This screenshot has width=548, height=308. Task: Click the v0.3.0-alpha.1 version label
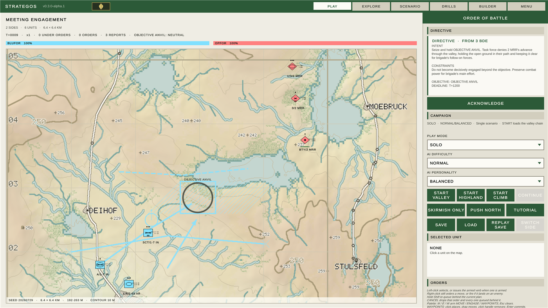[54, 6]
